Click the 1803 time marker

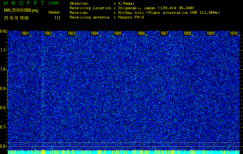pyautogui.click(x=71, y=34)
